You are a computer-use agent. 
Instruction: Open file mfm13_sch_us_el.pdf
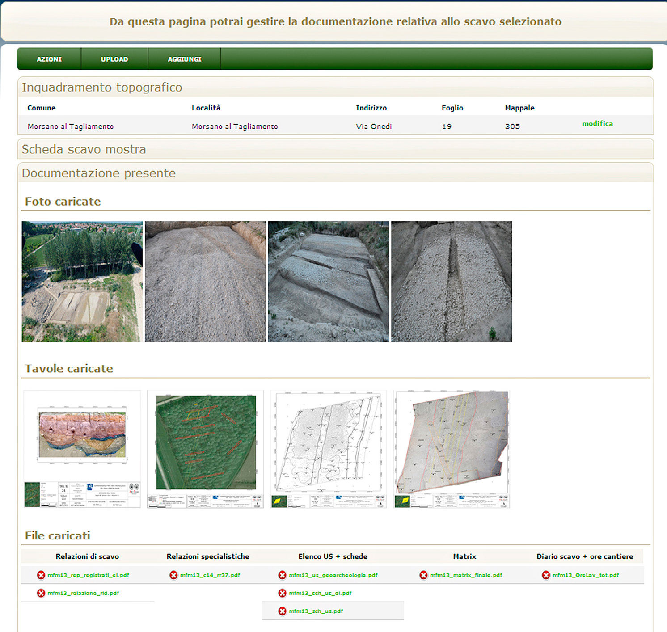coord(321,593)
